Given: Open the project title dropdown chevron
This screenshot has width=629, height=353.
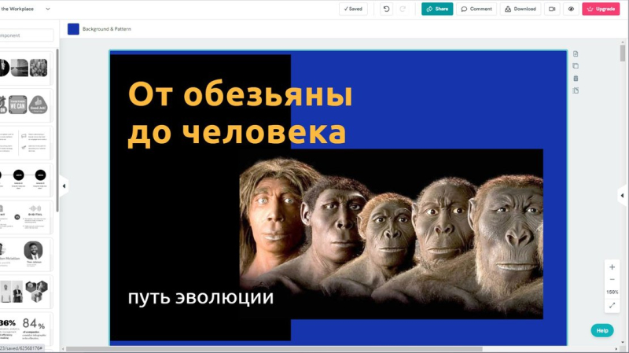Looking at the screenshot, I should 48,9.
